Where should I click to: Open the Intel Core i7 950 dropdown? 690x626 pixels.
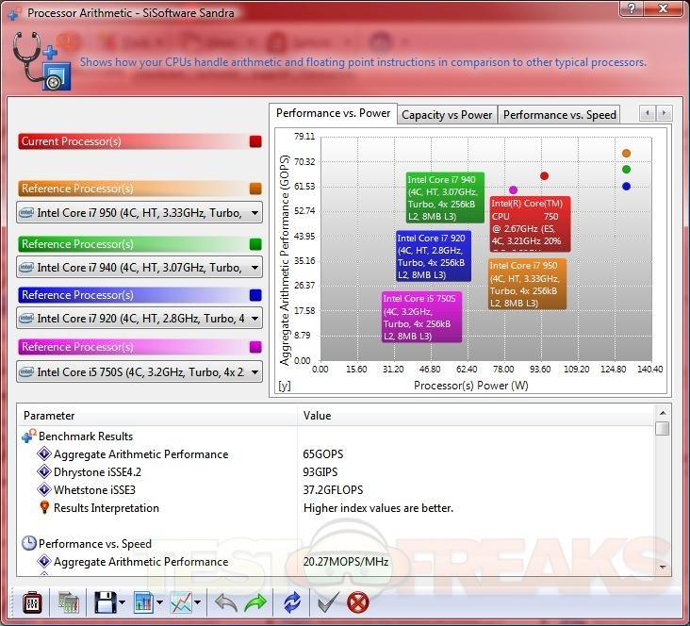coord(255,213)
